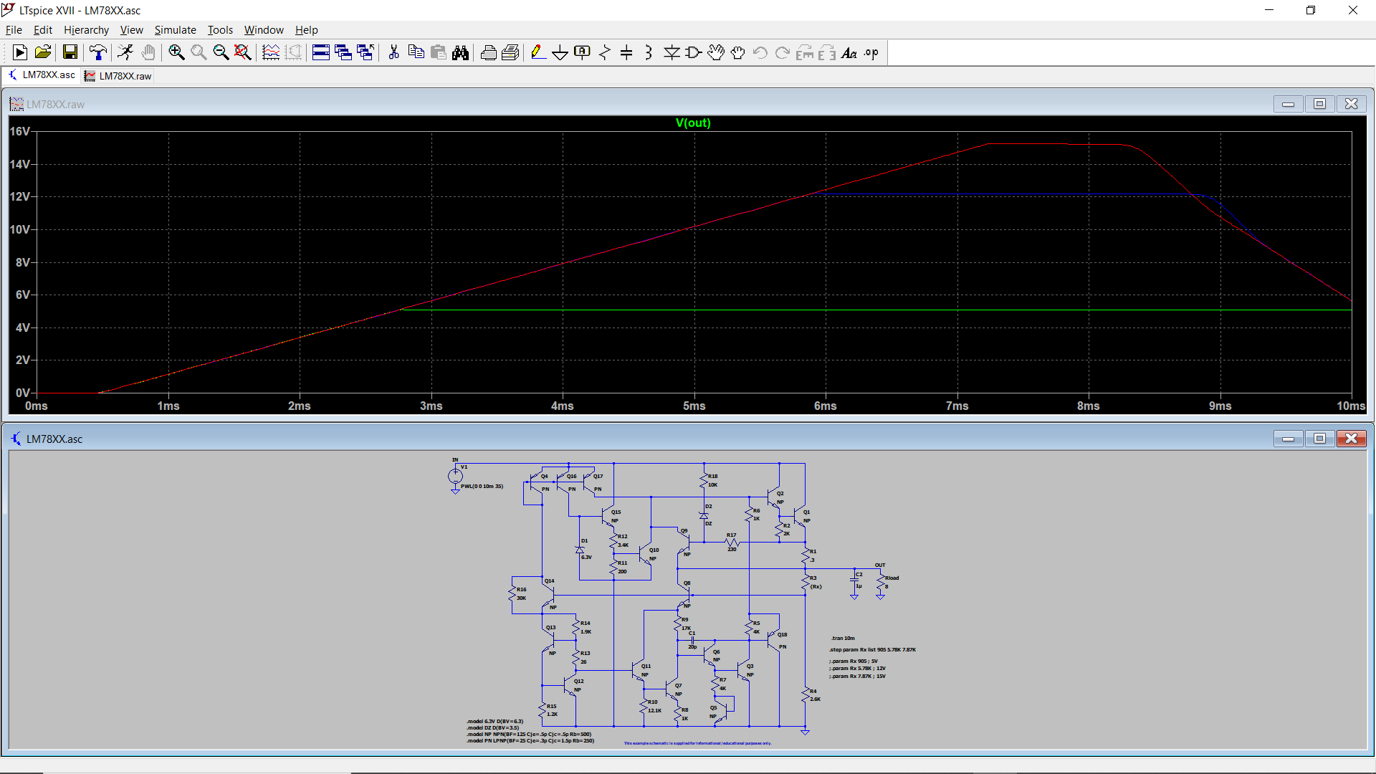The width and height of the screenshot is (1376, 774).
Task: Maximize the LM78XX.asc schematic pane
Action: pyautogui.click(x=1320, y=439)
